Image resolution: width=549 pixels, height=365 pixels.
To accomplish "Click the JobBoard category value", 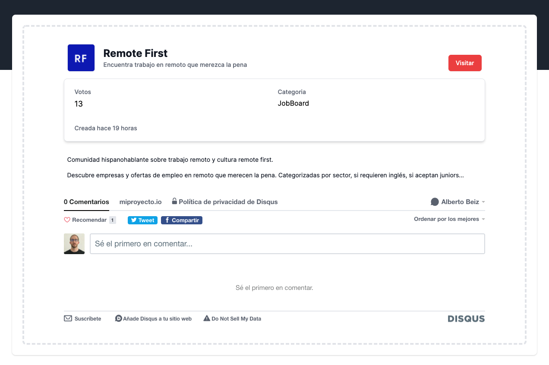I will [x=293, y=104].
